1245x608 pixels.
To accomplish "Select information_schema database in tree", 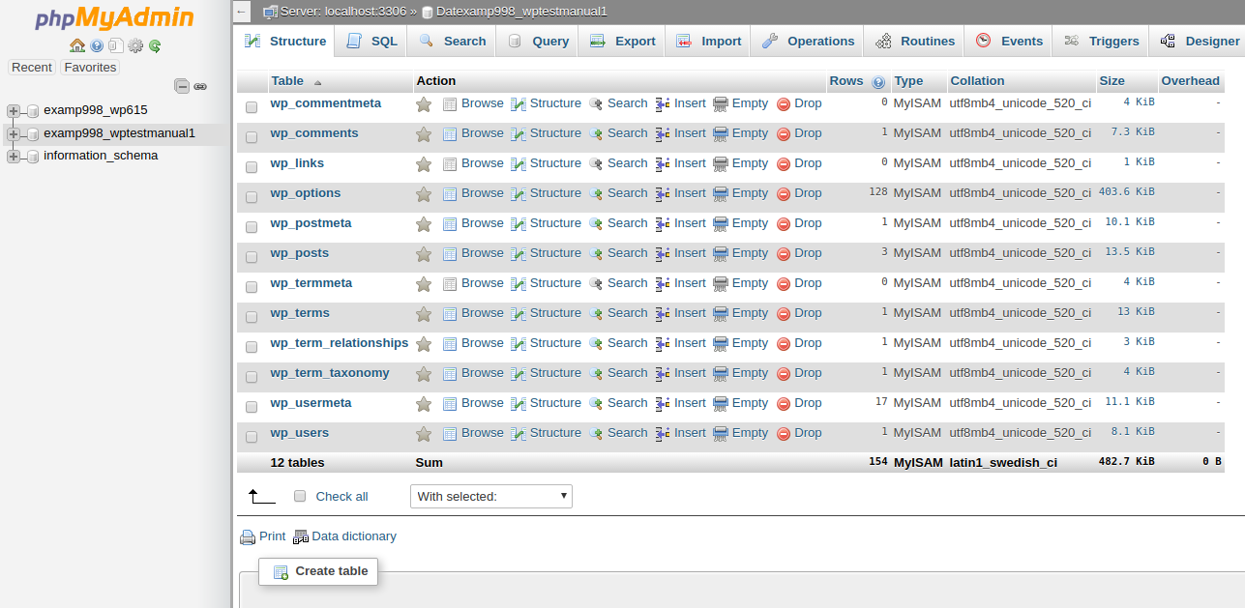I will [101, 156].
